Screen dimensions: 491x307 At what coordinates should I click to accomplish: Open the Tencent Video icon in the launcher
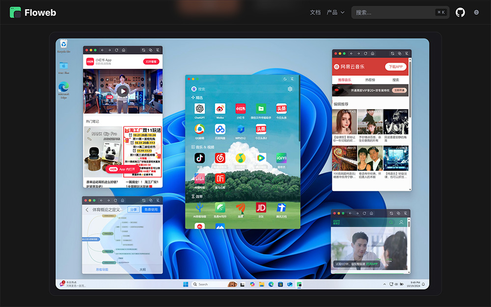[x=261, y=158]
